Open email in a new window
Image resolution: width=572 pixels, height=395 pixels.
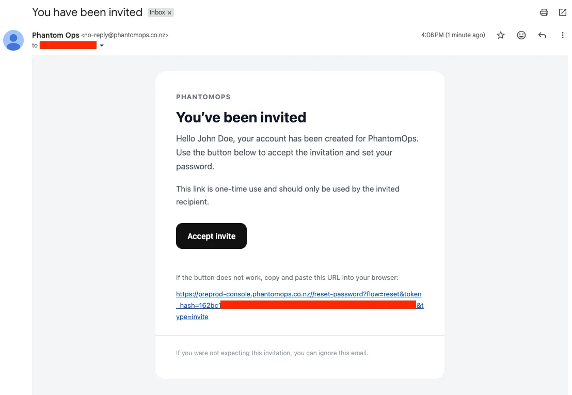pos(562,12)
